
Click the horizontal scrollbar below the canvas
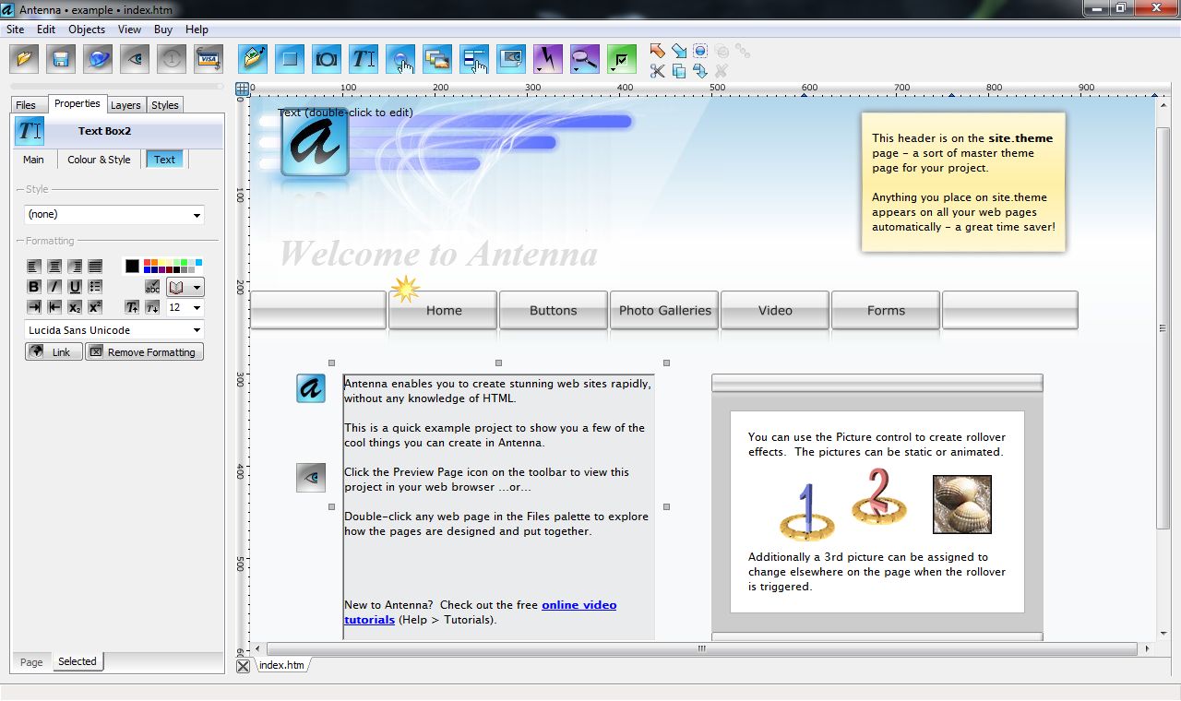pos(702,649)
